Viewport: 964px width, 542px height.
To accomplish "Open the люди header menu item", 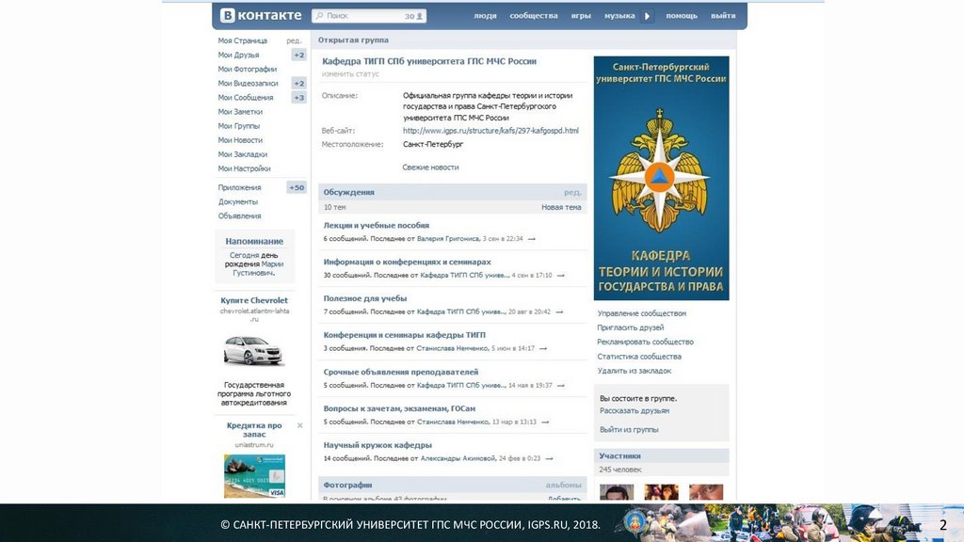I will coord(485,16).
